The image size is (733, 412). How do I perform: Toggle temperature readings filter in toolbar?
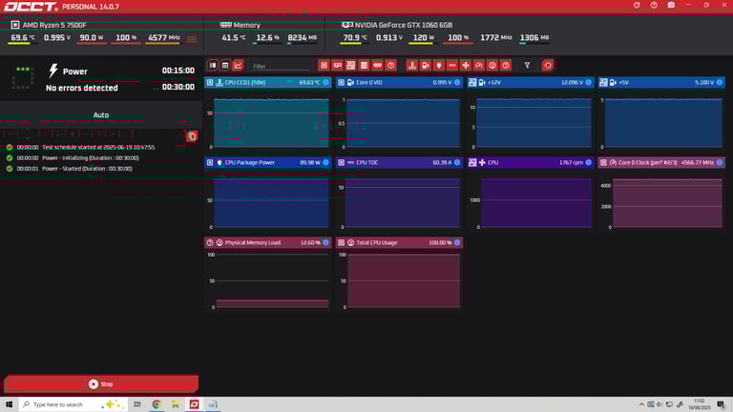click(412, 66)
